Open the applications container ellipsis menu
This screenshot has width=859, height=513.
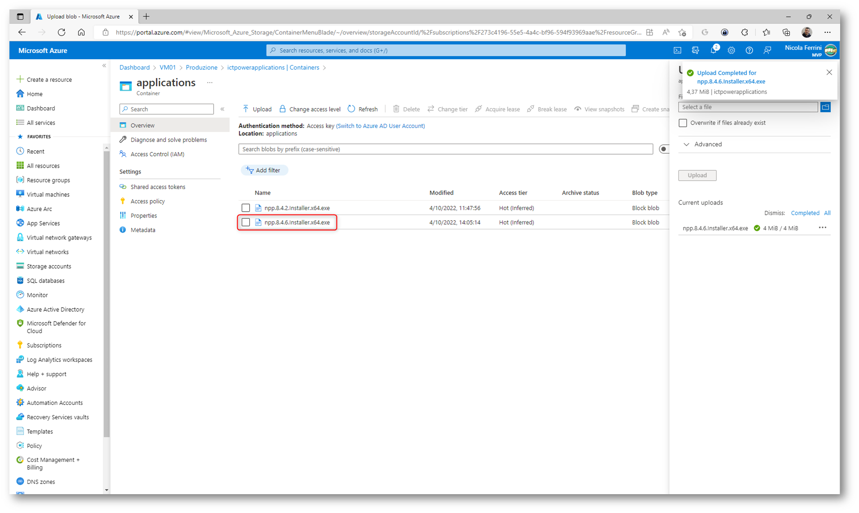(x=210, y=83)
